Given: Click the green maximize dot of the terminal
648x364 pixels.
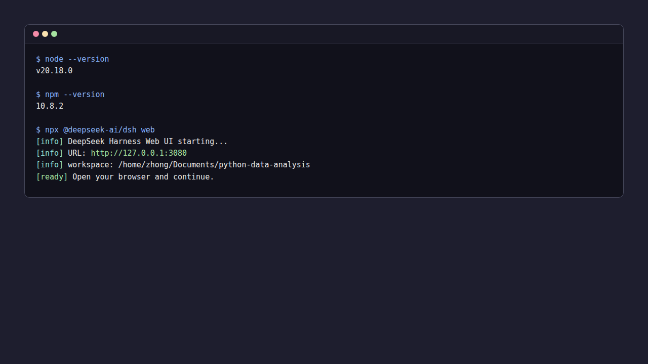Looking at the screenshot, I should 54,34.
